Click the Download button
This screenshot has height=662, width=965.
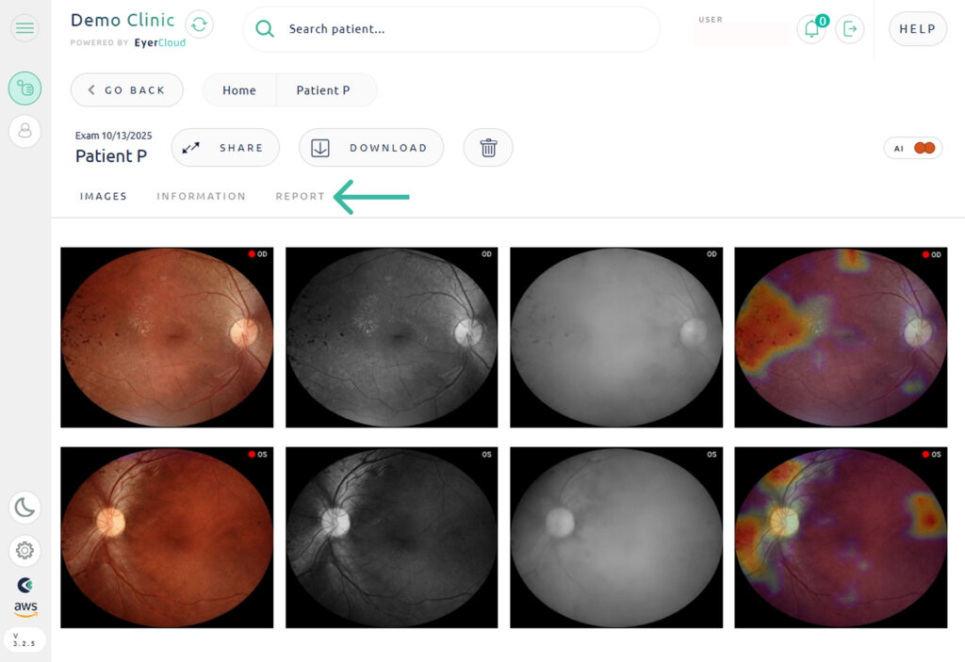(371, 148)
